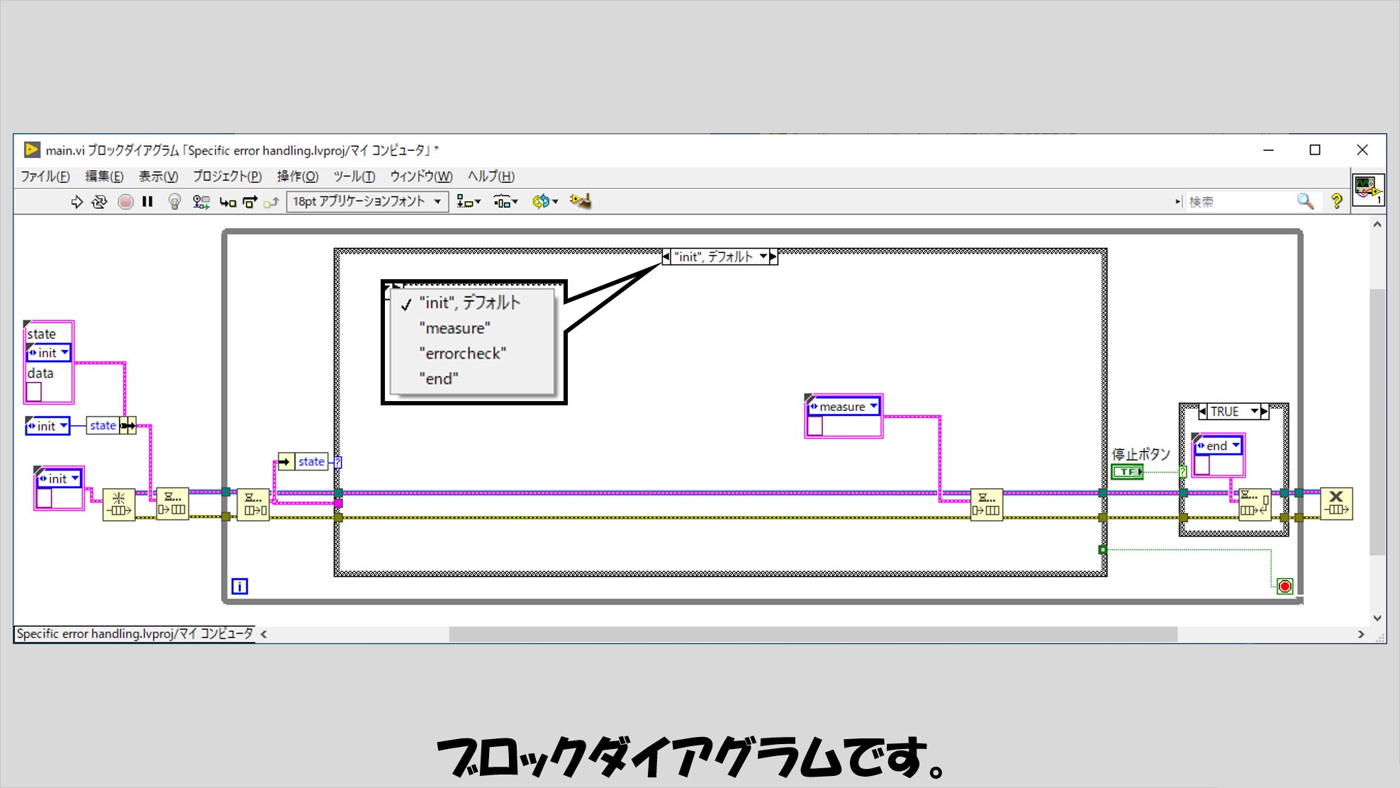Image resolution: width=1400 pixels, height=788 pixels.
Task: Click the Step Into icon
Action: pos(228,202)
